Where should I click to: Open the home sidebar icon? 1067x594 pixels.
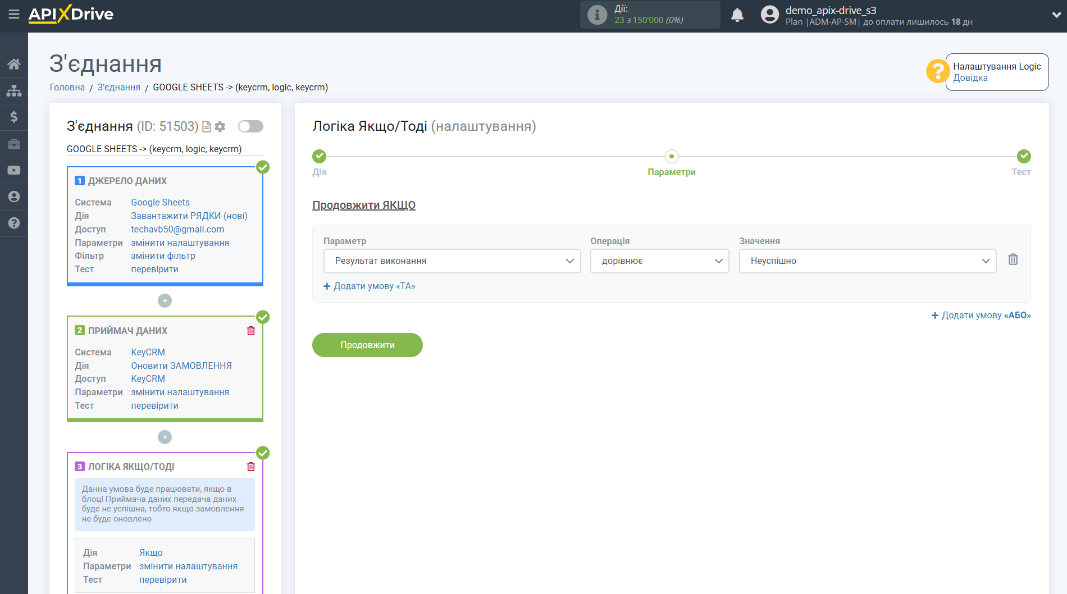14,64
